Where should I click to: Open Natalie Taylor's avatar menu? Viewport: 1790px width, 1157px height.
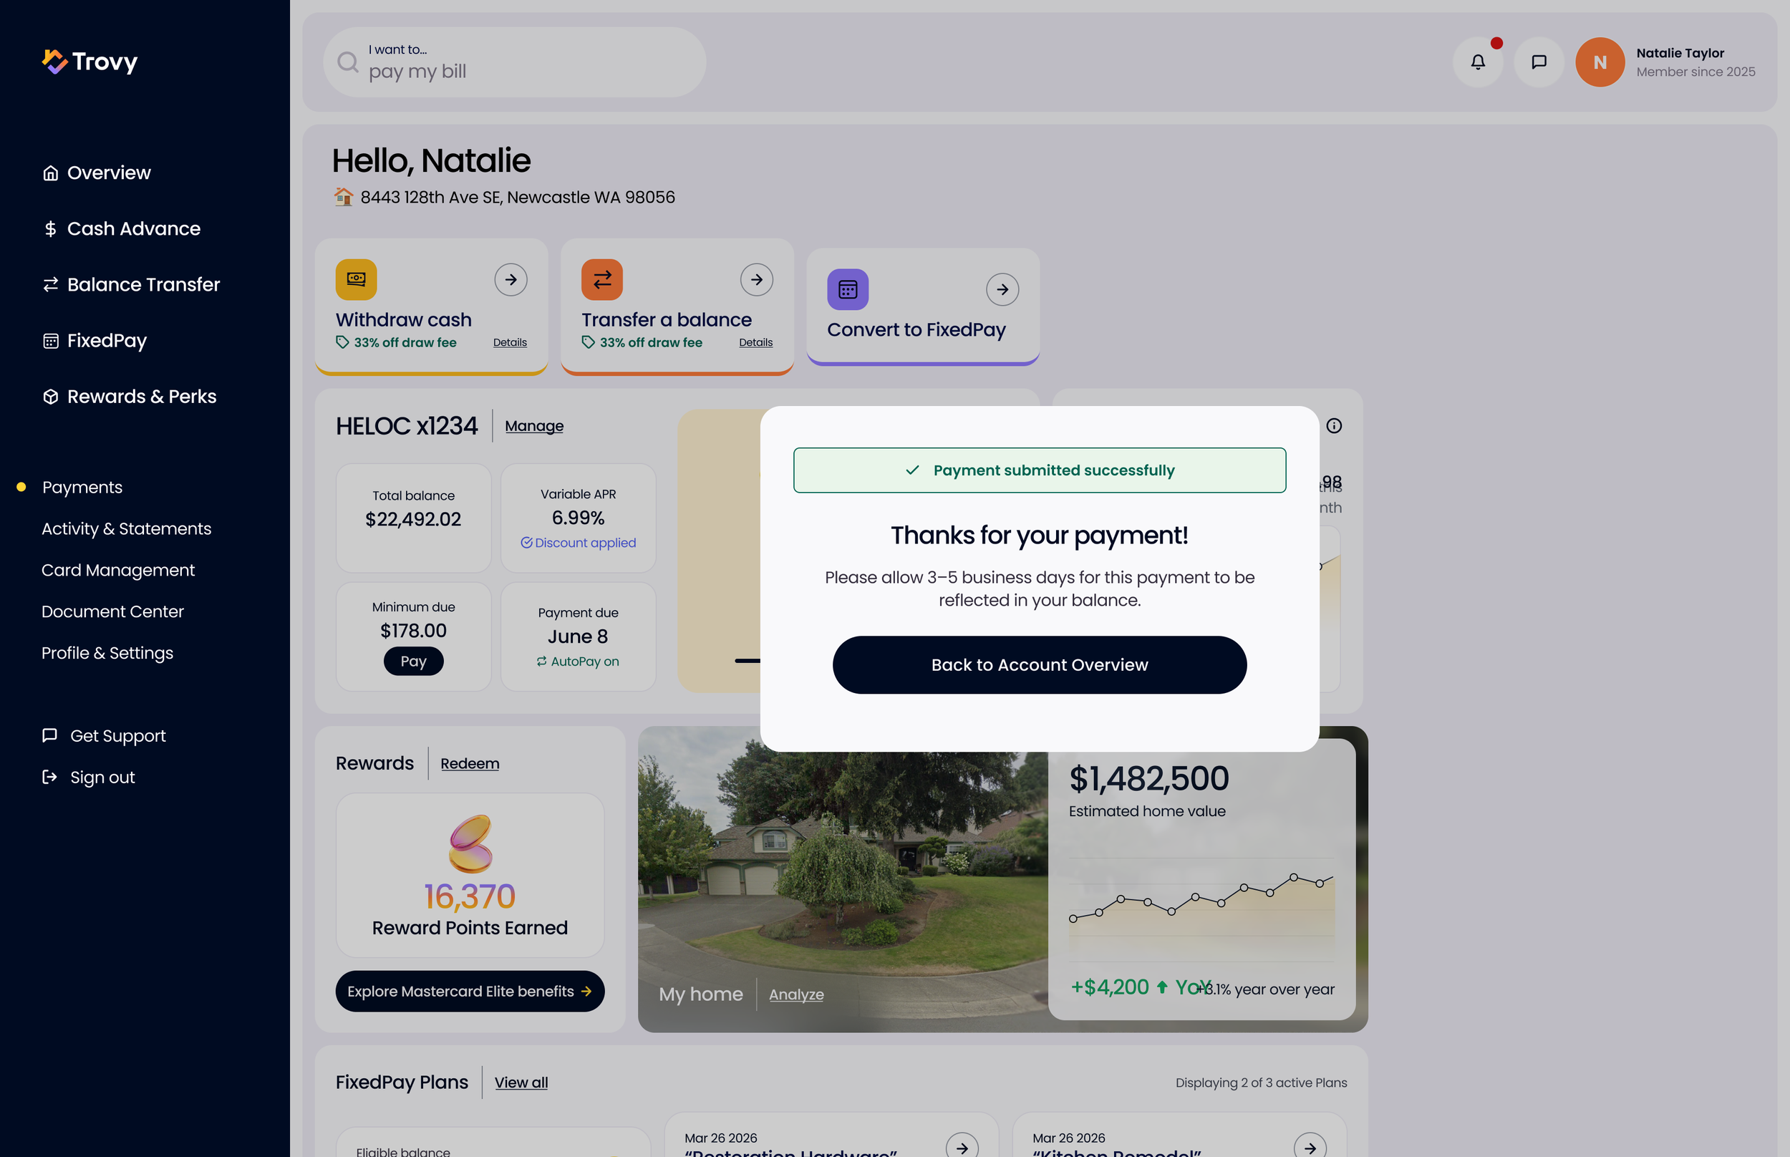[1600, 62]
